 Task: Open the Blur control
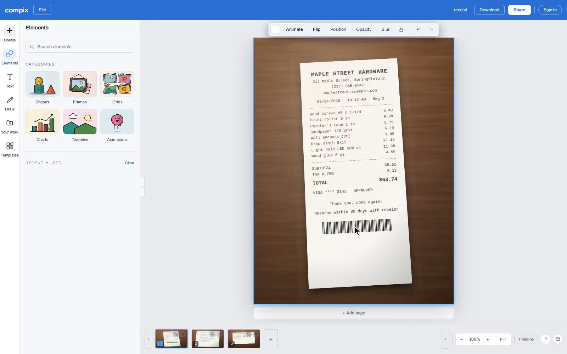click(x=385, y=29)
